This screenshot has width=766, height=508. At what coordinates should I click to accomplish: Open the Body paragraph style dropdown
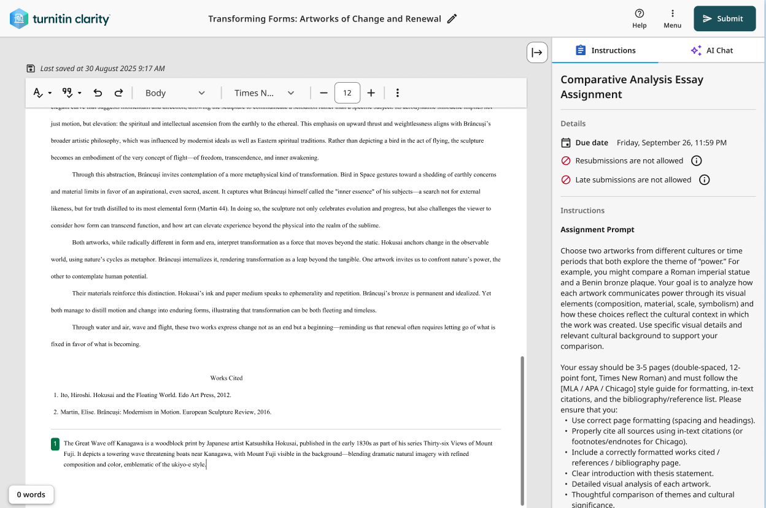point(176,93)
